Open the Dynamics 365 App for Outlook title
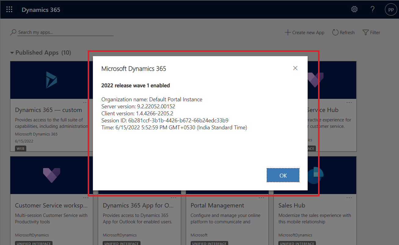 pos(138,205)
